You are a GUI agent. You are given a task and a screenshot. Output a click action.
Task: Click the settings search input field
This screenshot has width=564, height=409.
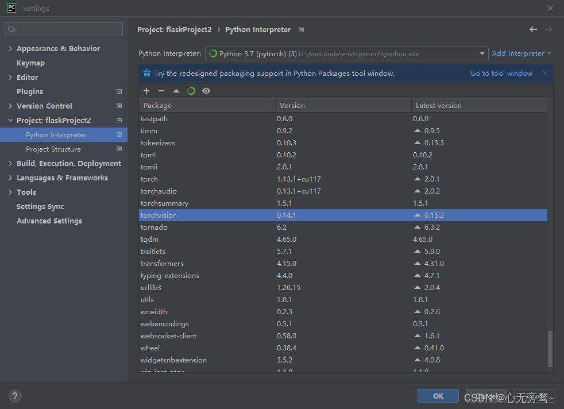tap(63, 29)
